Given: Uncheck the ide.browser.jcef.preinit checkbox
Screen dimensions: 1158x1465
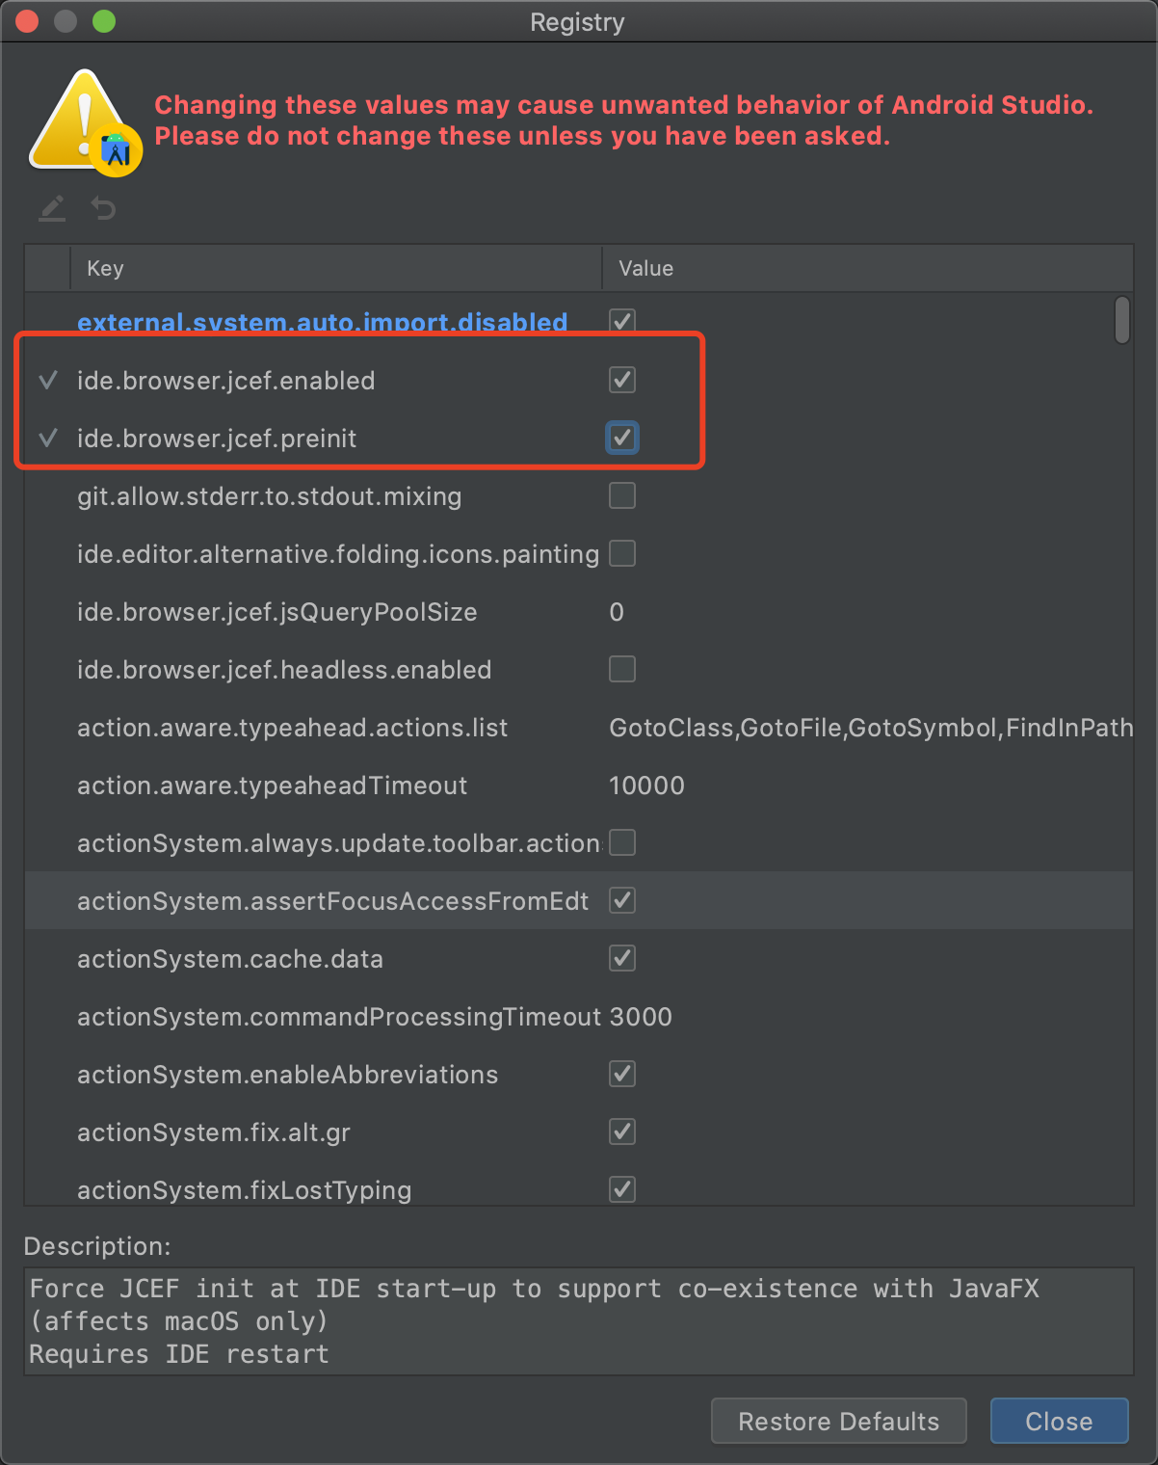Looking at the screenshot, I should [622, 438].
